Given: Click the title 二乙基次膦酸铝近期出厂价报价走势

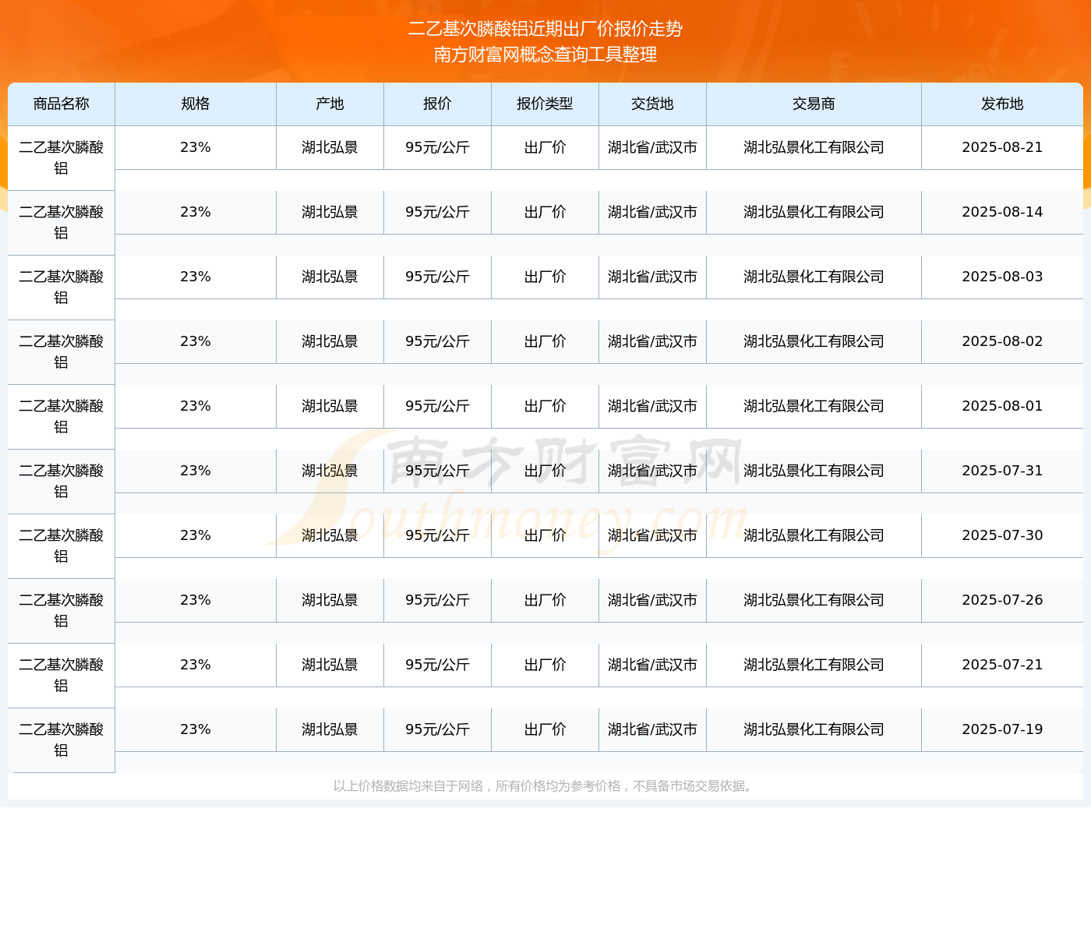Looking at the screenshot, I should click(545, 29).
